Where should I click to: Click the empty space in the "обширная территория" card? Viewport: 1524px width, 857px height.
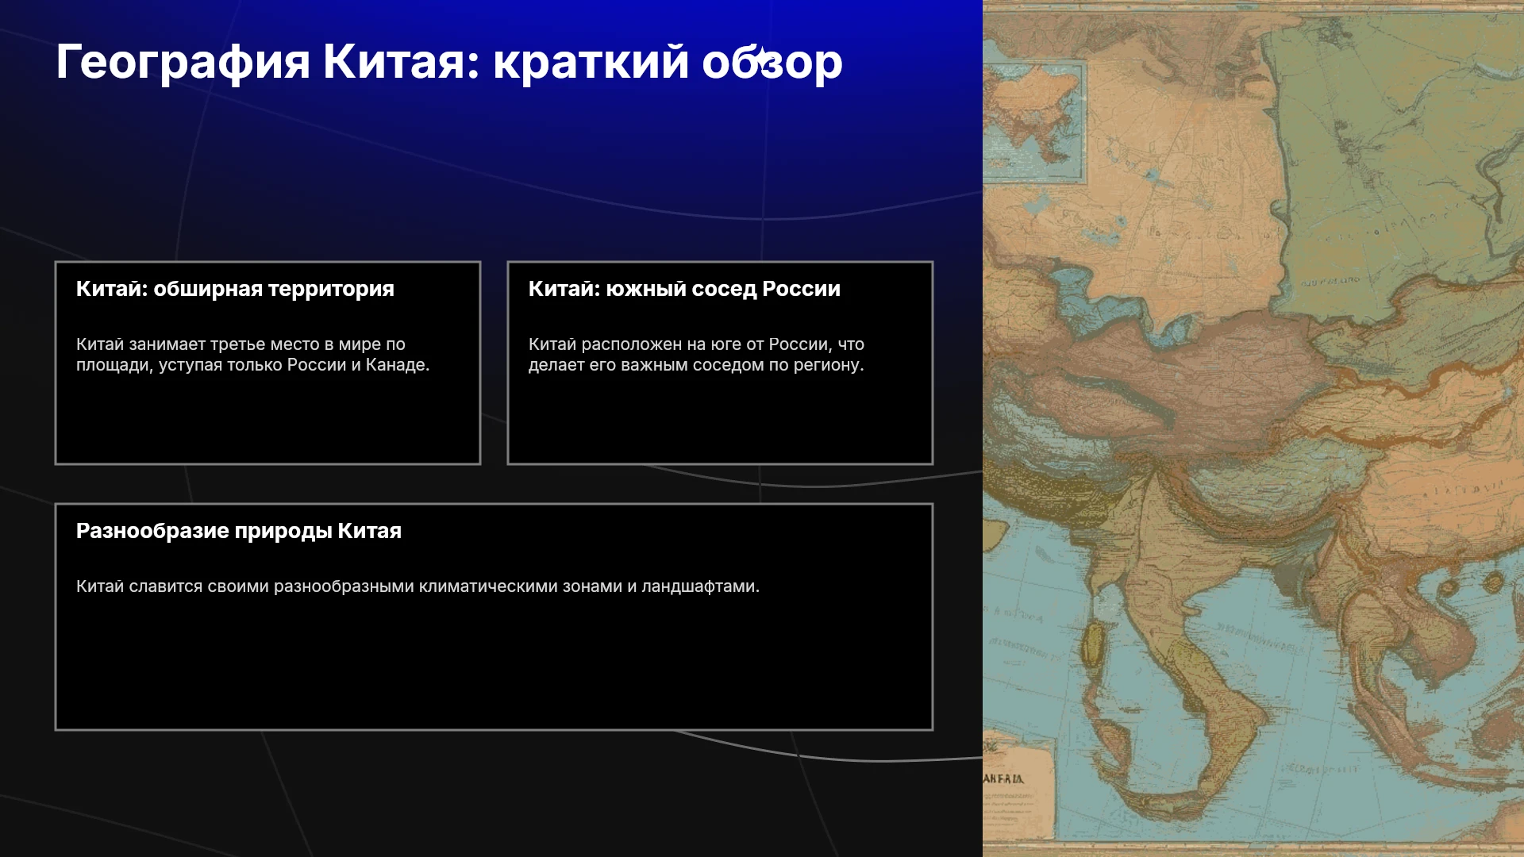click(x=267, y=419)
